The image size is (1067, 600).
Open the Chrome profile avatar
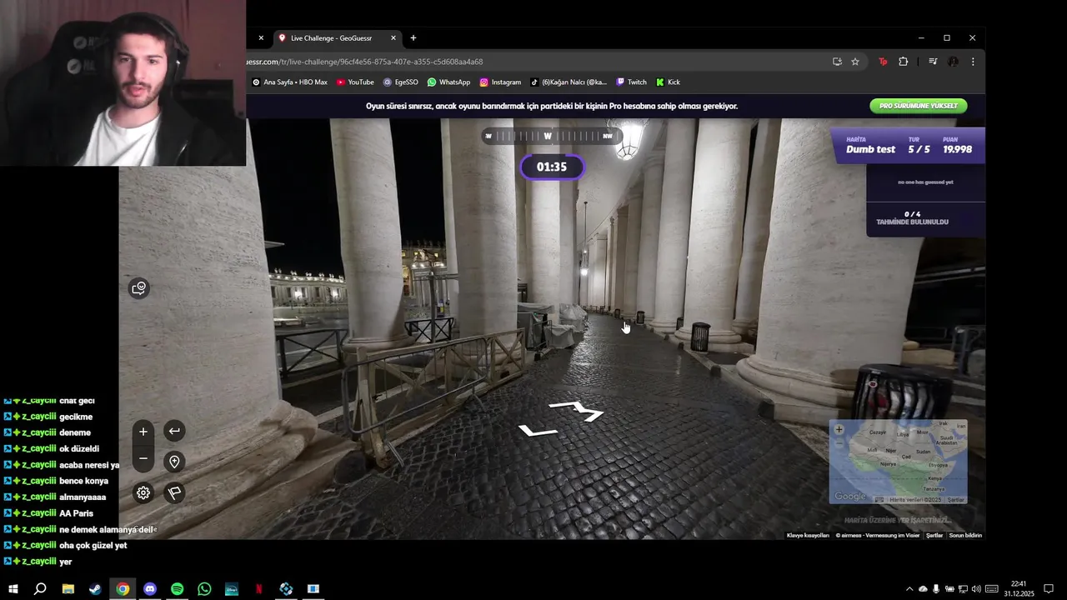click(x=953, y=62)
